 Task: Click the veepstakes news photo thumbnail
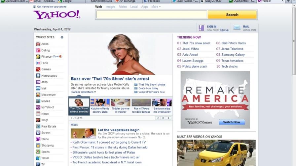(83, 133)
